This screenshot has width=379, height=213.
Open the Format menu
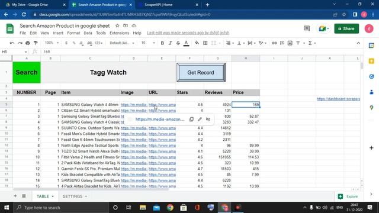[73, 33]
